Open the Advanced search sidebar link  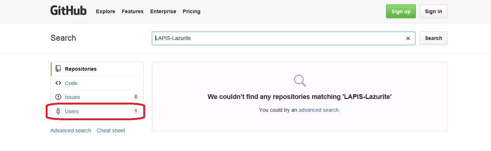(71, 130)
